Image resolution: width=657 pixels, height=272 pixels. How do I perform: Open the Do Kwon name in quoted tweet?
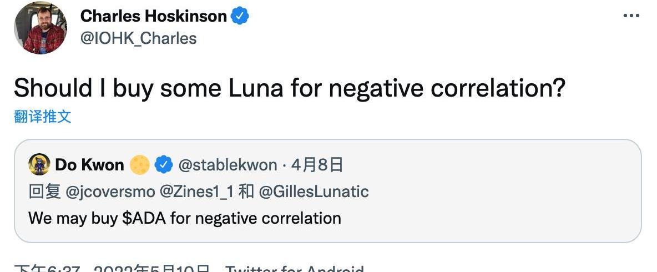[x=89, y=165]
